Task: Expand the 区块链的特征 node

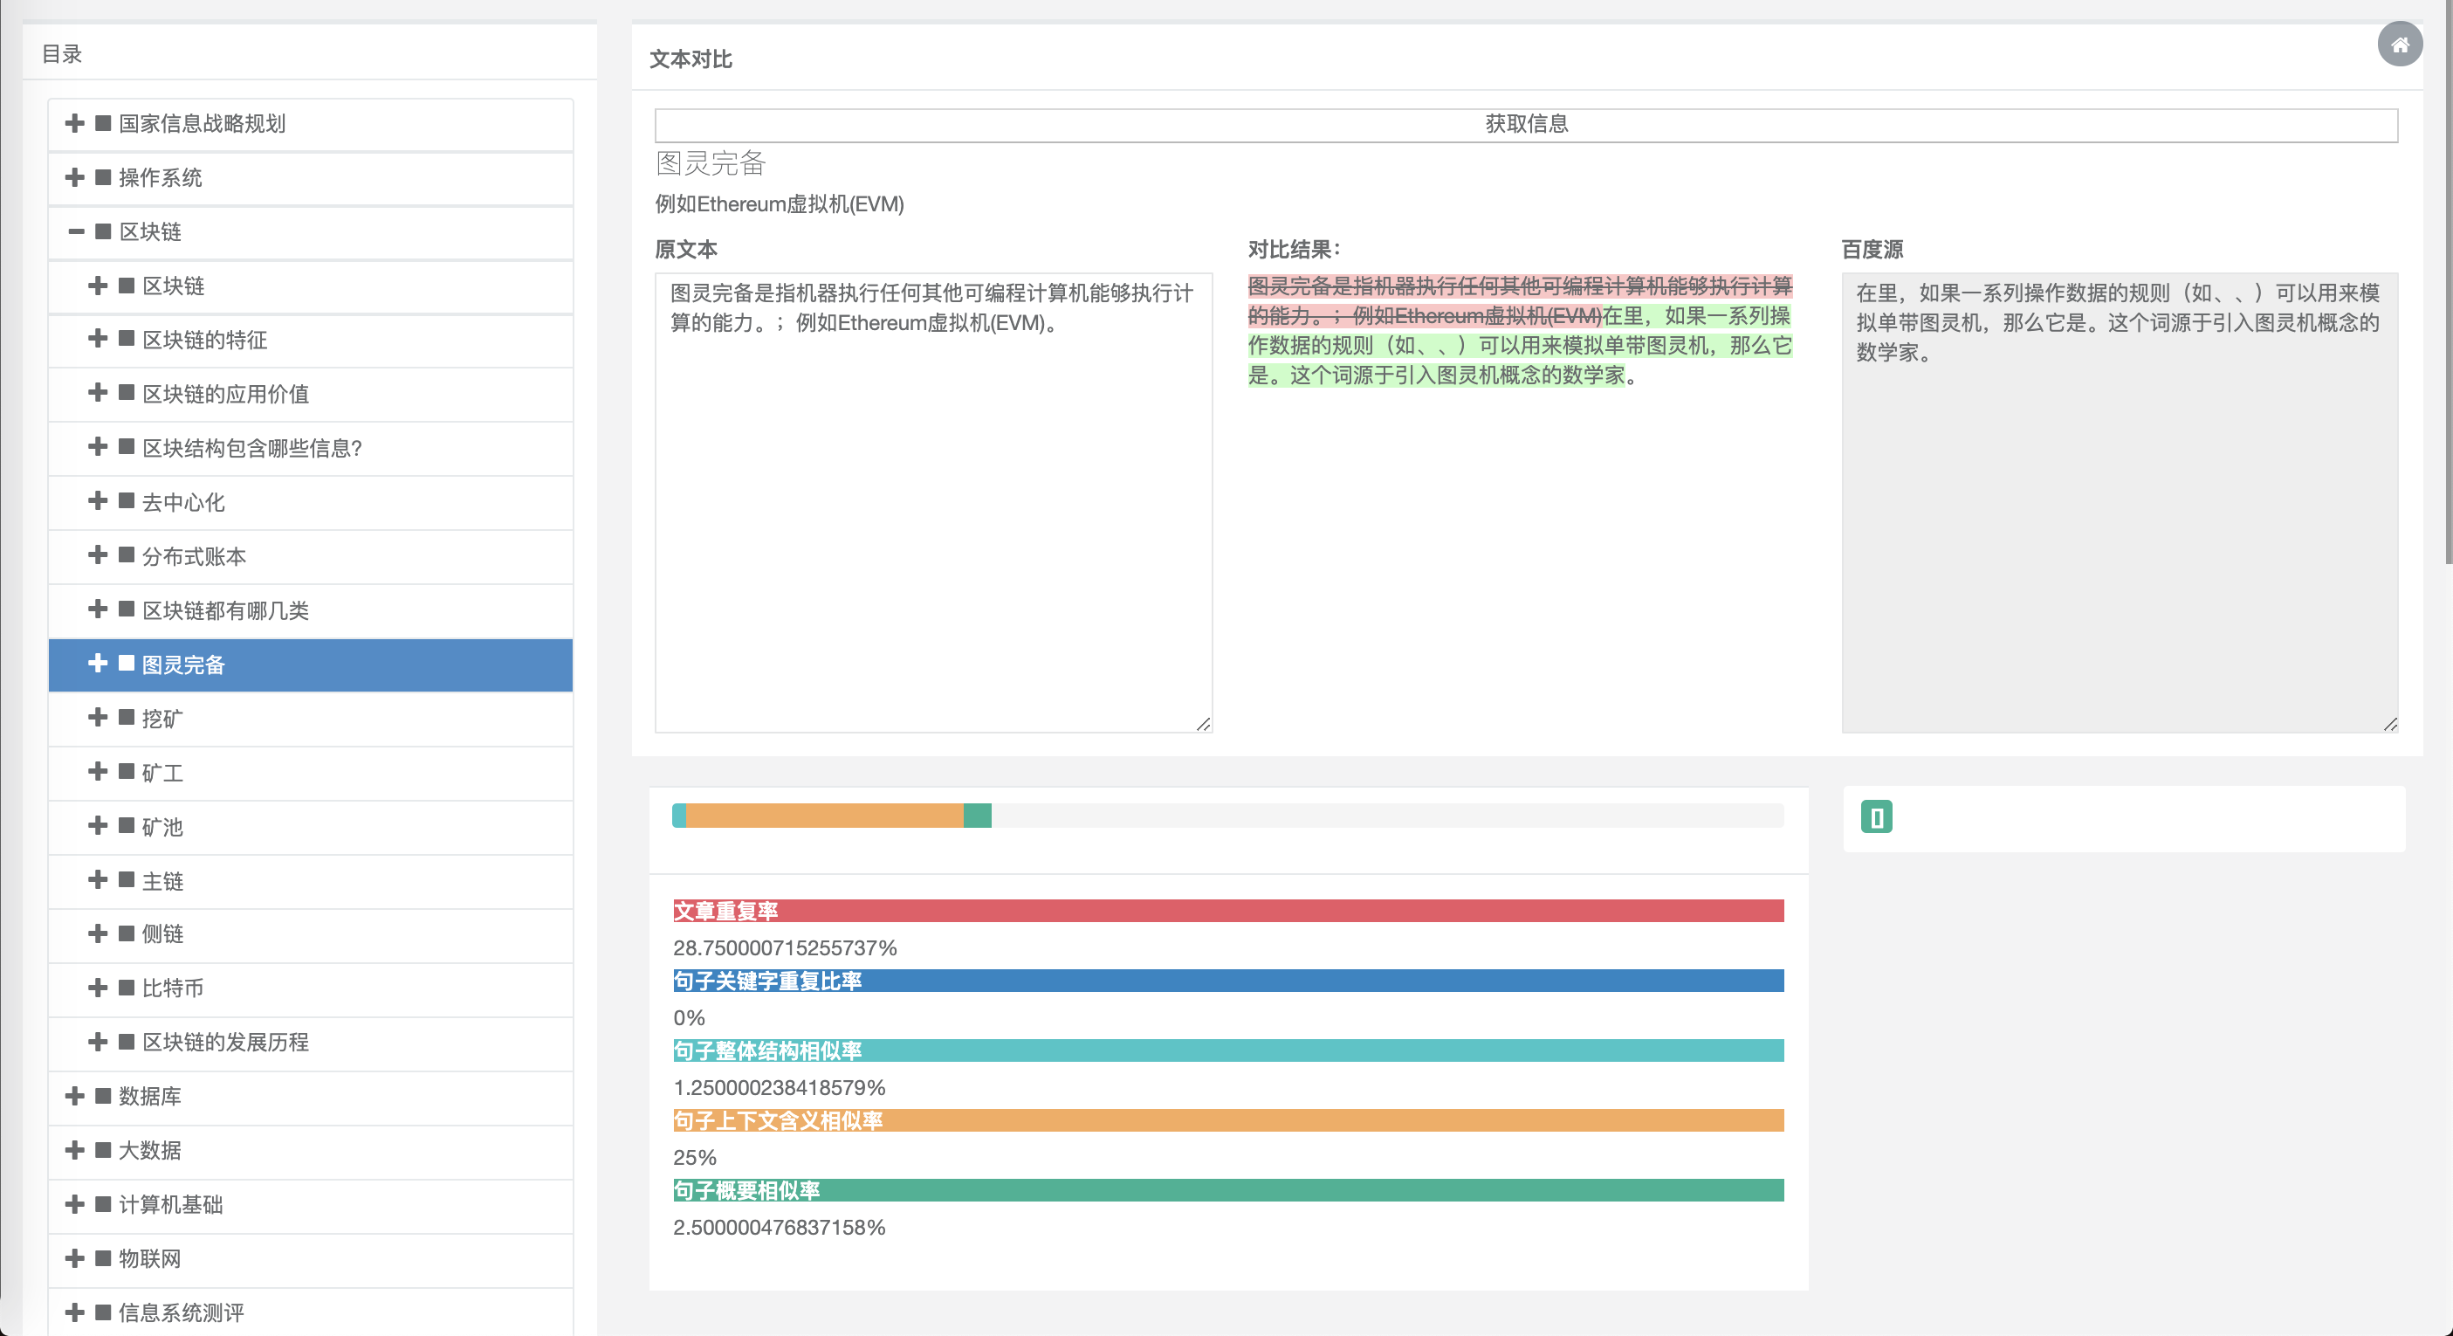Action: click(x=97, y=339)
